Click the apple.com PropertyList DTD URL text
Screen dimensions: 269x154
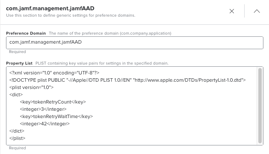(x=188, y=80)
